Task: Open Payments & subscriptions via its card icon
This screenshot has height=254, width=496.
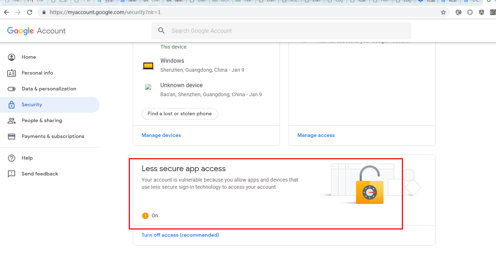Action: click(12, 136)
